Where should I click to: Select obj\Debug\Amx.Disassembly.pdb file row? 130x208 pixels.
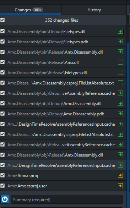click(x=63, y=114)
